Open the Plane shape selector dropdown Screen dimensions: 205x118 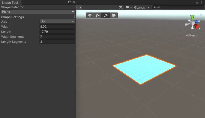pyautogui.click(x=38, y=12)
